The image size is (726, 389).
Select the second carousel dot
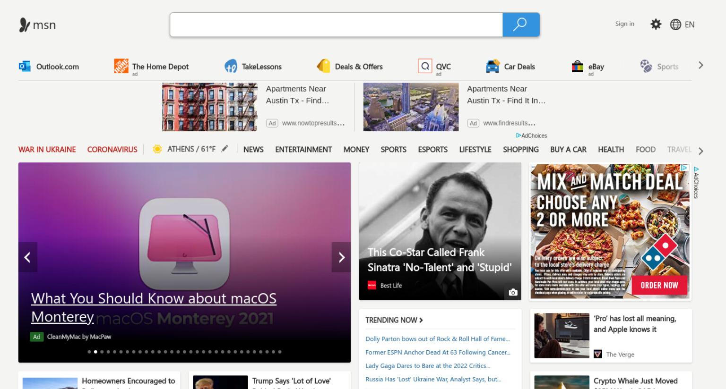(95, 352)
